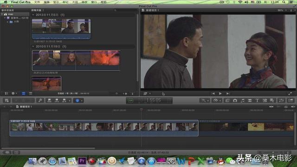297x167 pixels.
Task: Collapse the 2010年11月19日 date group
Action: pos(33,46)
